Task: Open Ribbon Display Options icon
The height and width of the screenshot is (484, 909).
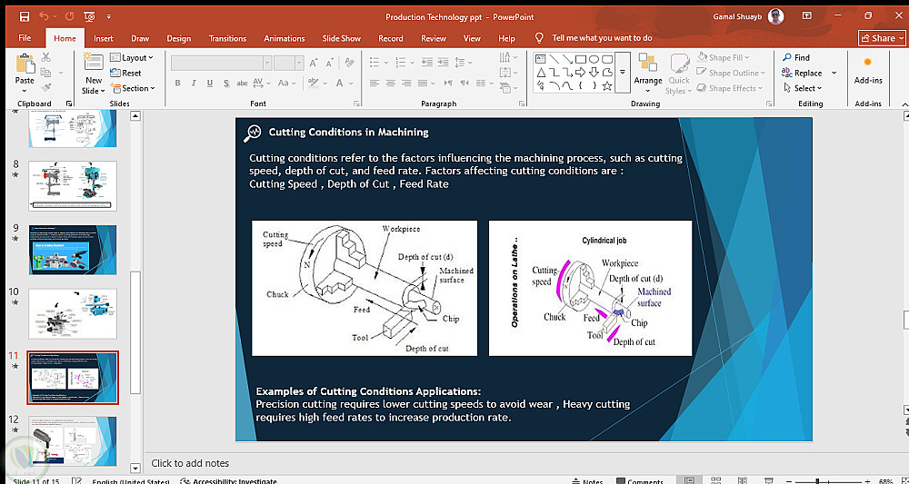Action: (x=806, y=16)
